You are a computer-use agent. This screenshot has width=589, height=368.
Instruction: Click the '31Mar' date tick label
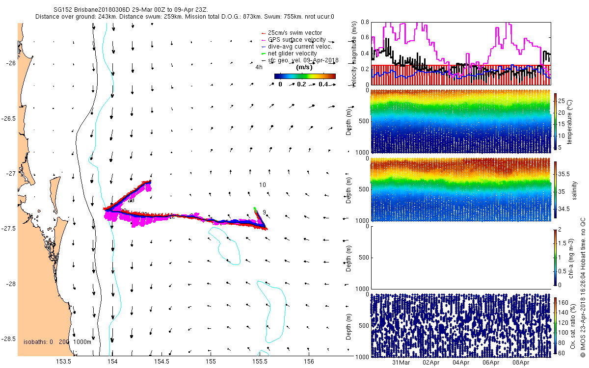coord(401,364)
